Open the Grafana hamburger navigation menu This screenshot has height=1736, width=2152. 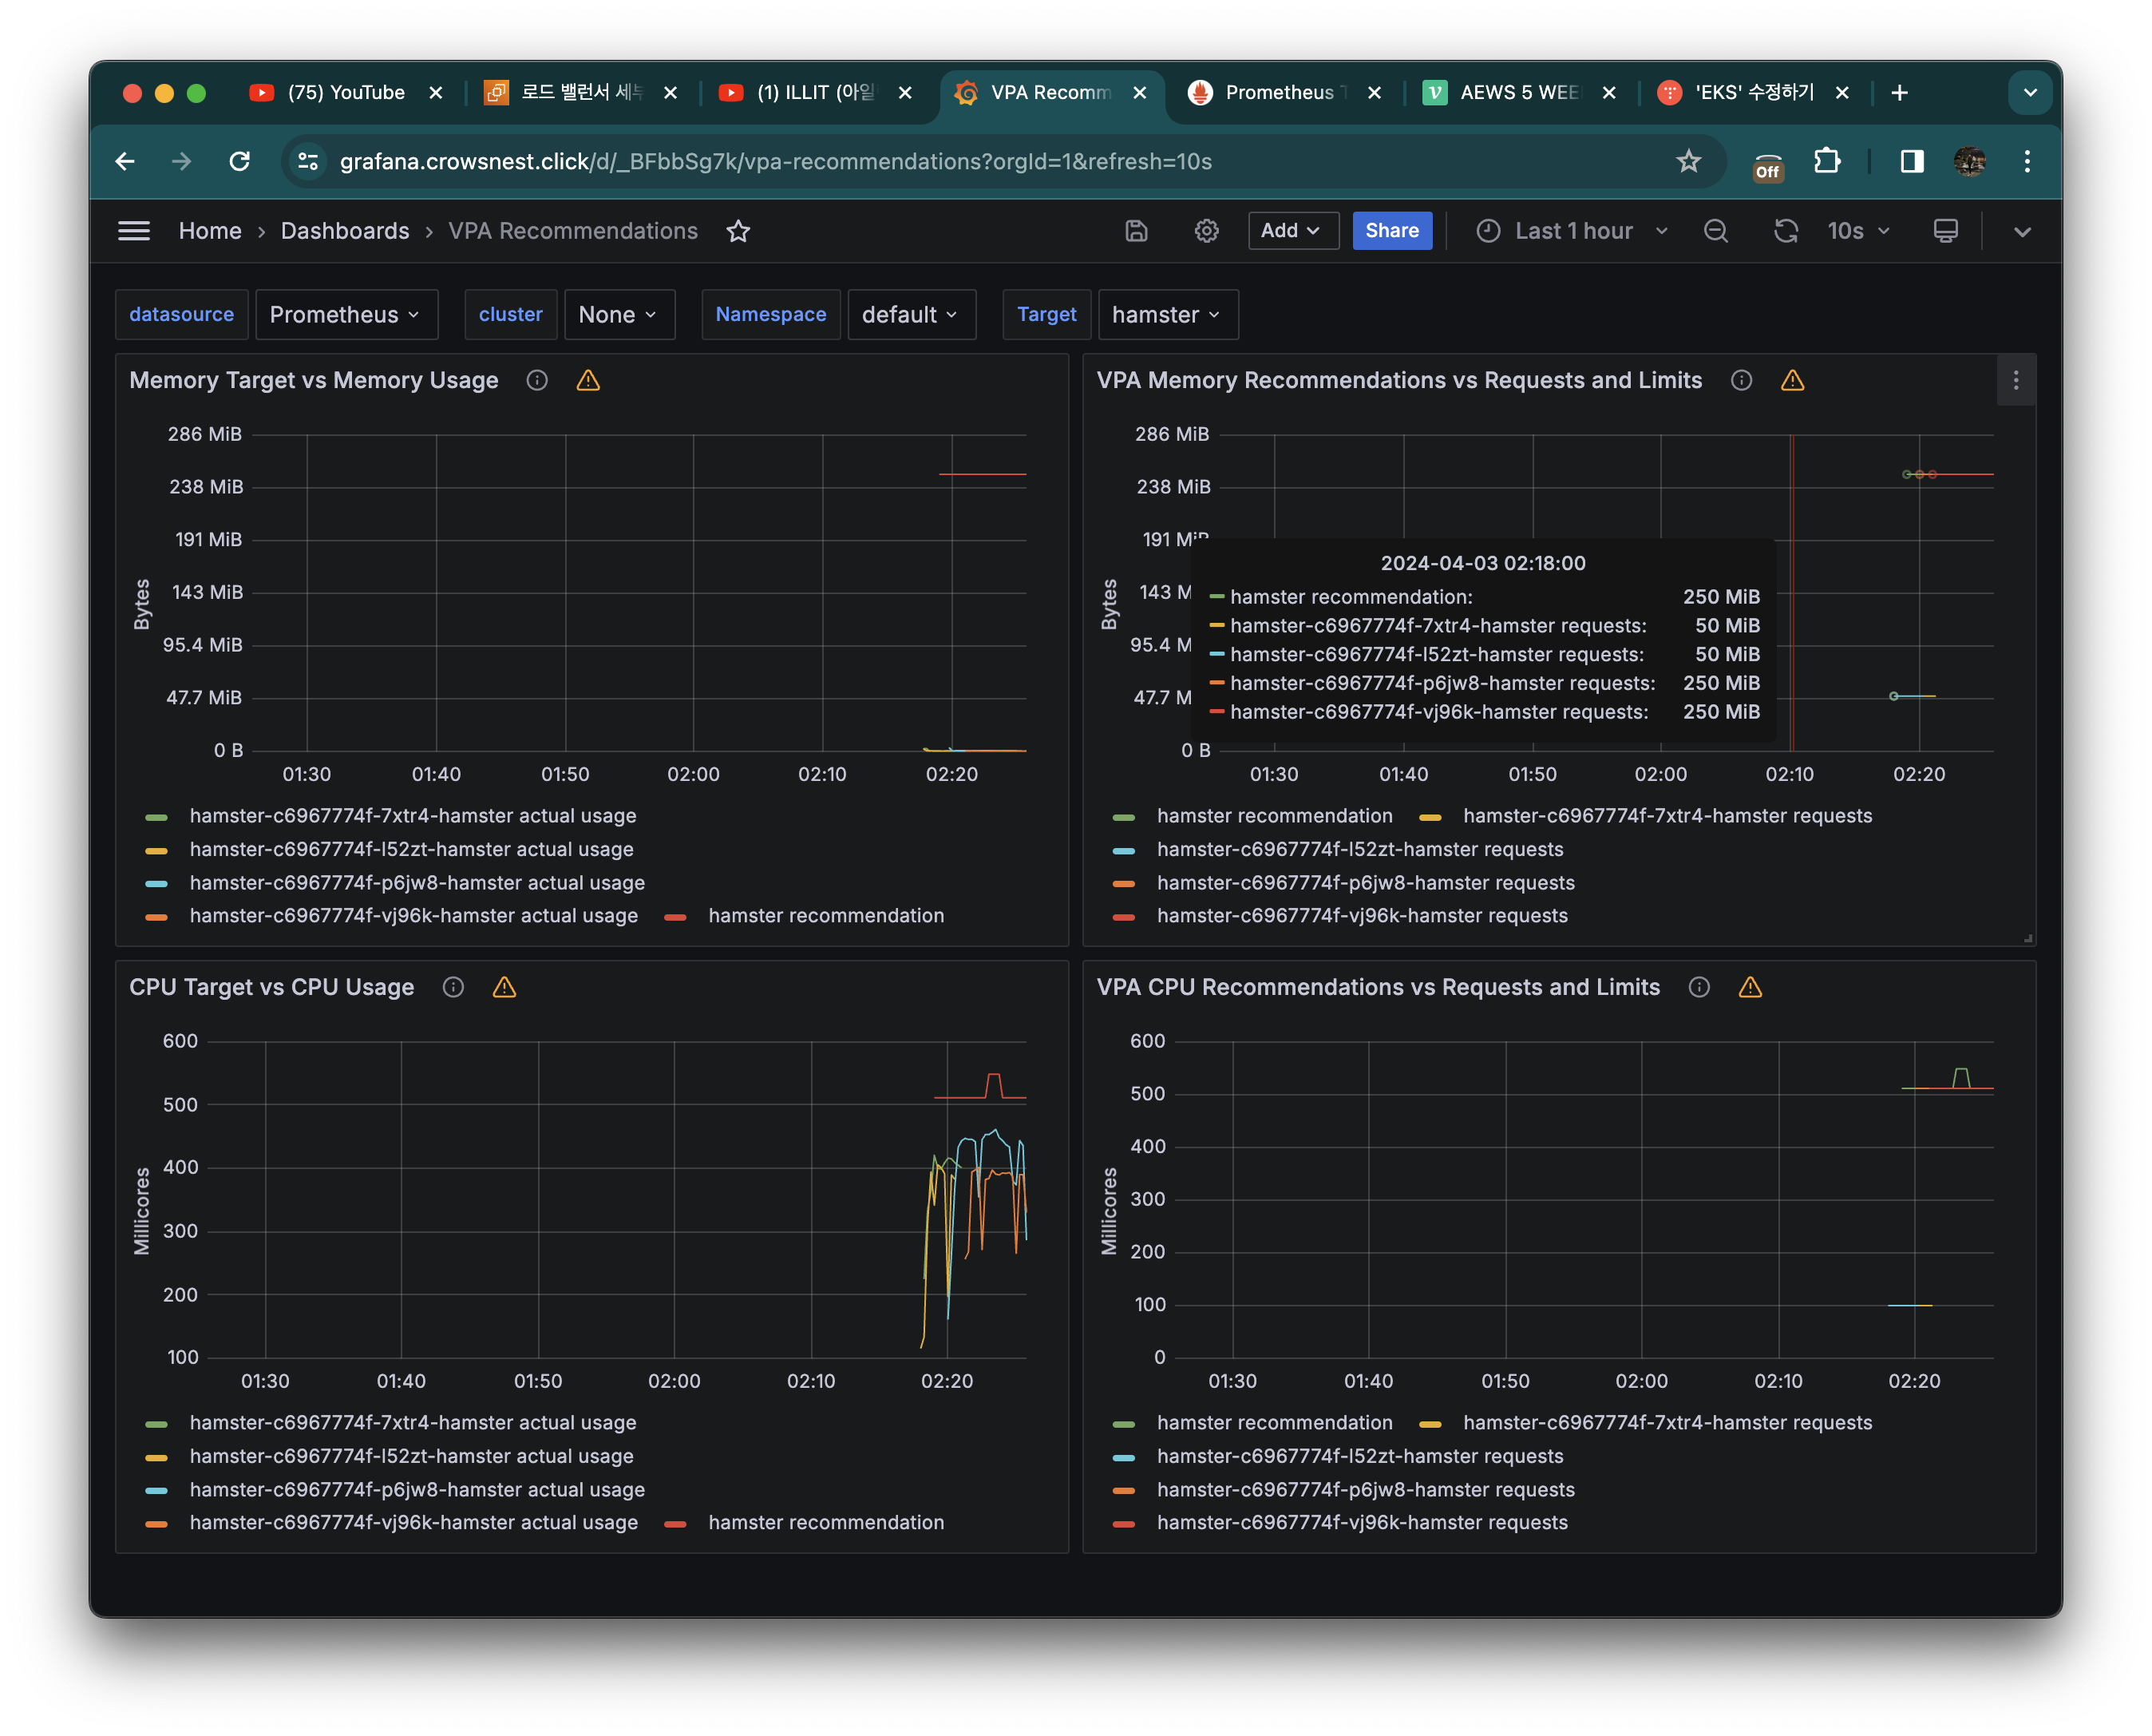point(134,231)
